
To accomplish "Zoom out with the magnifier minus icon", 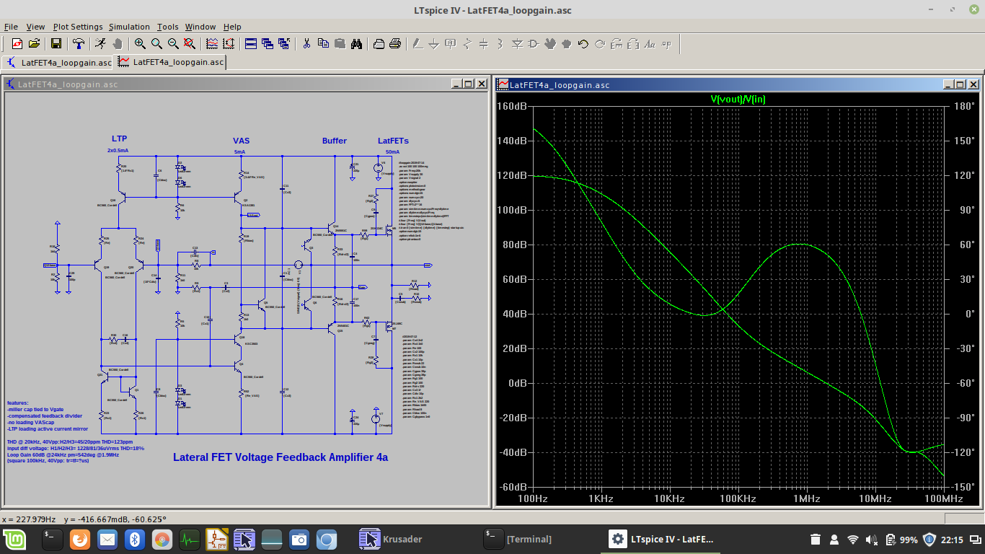I will click(x=173, y=44).
